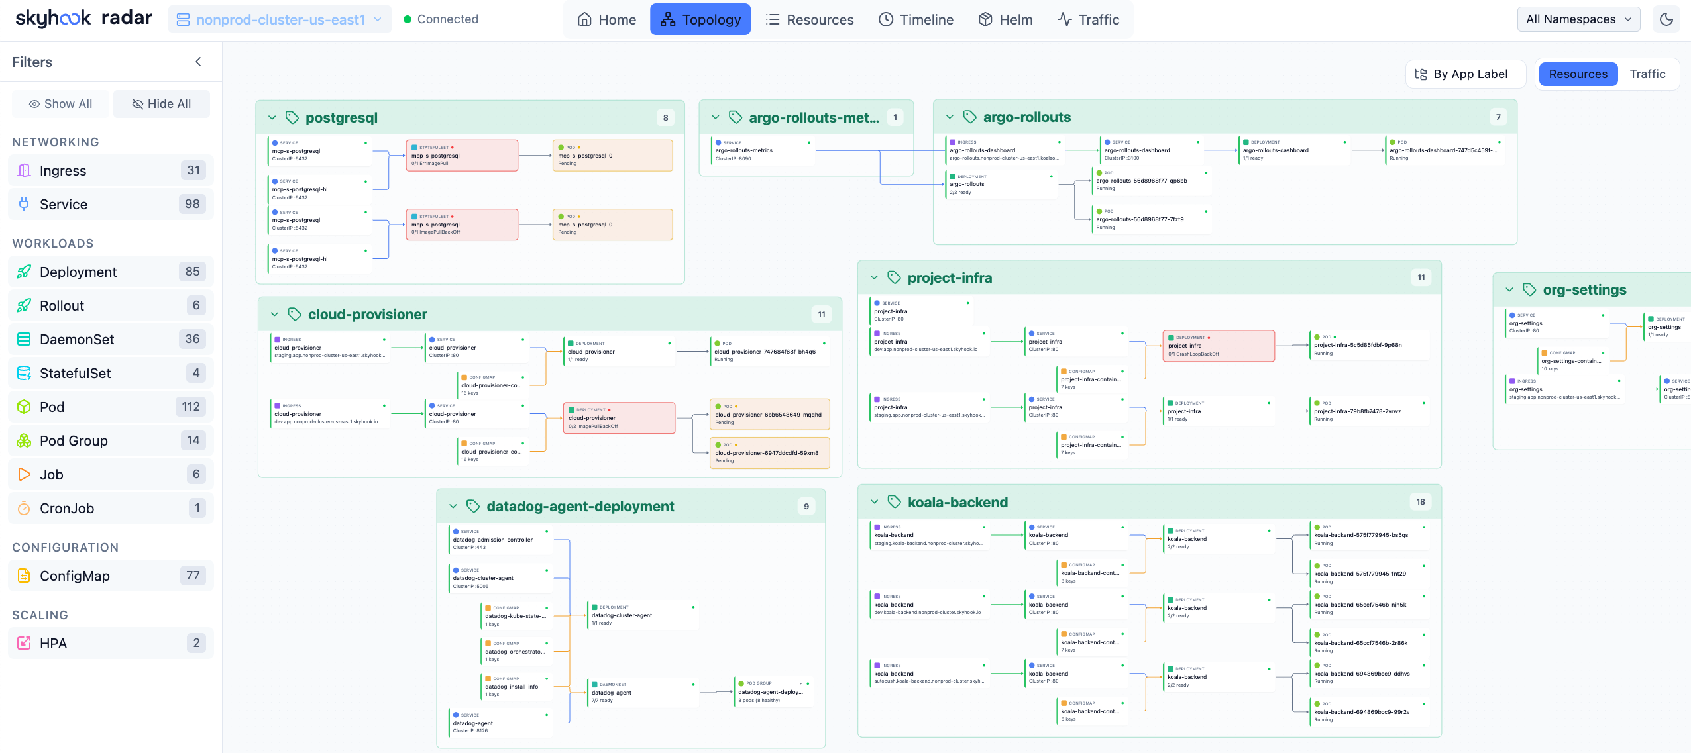
Task: Switch view to Traffic mode
Action: coord(1647,74)
